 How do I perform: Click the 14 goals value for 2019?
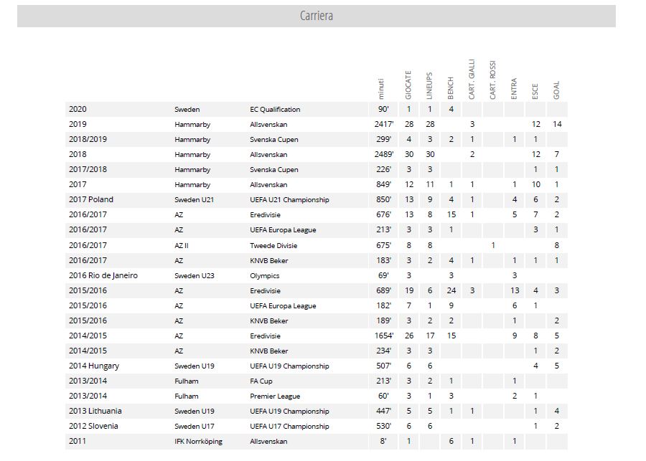(x=557, y=124)
